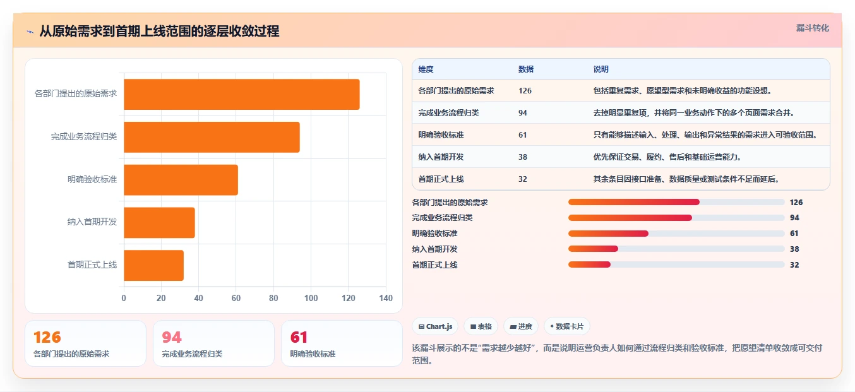Image resolution: width=855 pixels, height=392 pixels.
Task: Click the red 61 data card
Action: tap(342, 343)
